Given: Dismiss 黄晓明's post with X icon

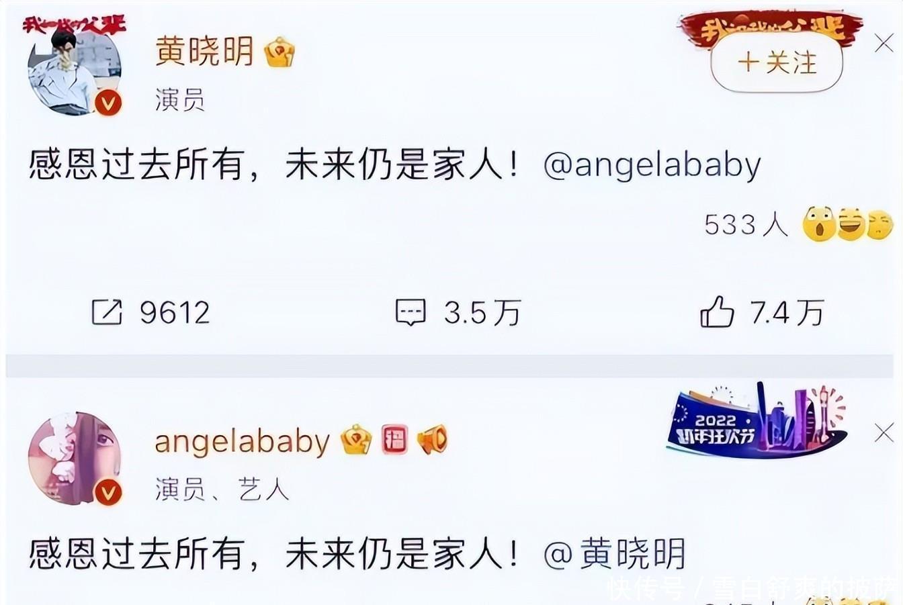Looking at the screenshot, I should [884, 44].
